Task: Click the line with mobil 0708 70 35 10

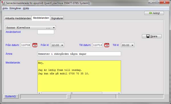Action: (x=64, y=74)
